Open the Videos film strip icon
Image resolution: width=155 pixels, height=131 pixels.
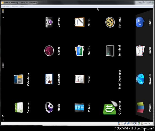coord(80,108)
